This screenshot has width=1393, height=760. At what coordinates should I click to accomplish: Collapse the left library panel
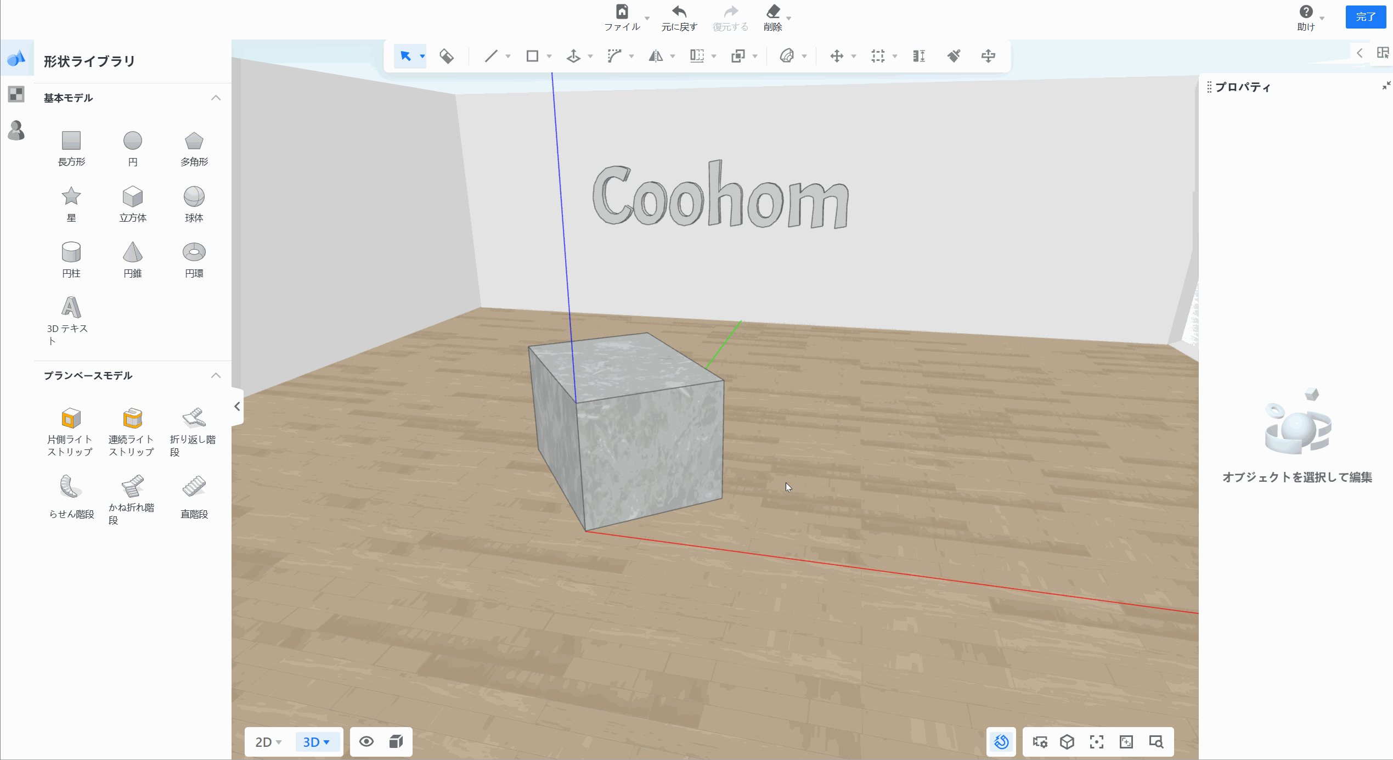coord(237,407)
